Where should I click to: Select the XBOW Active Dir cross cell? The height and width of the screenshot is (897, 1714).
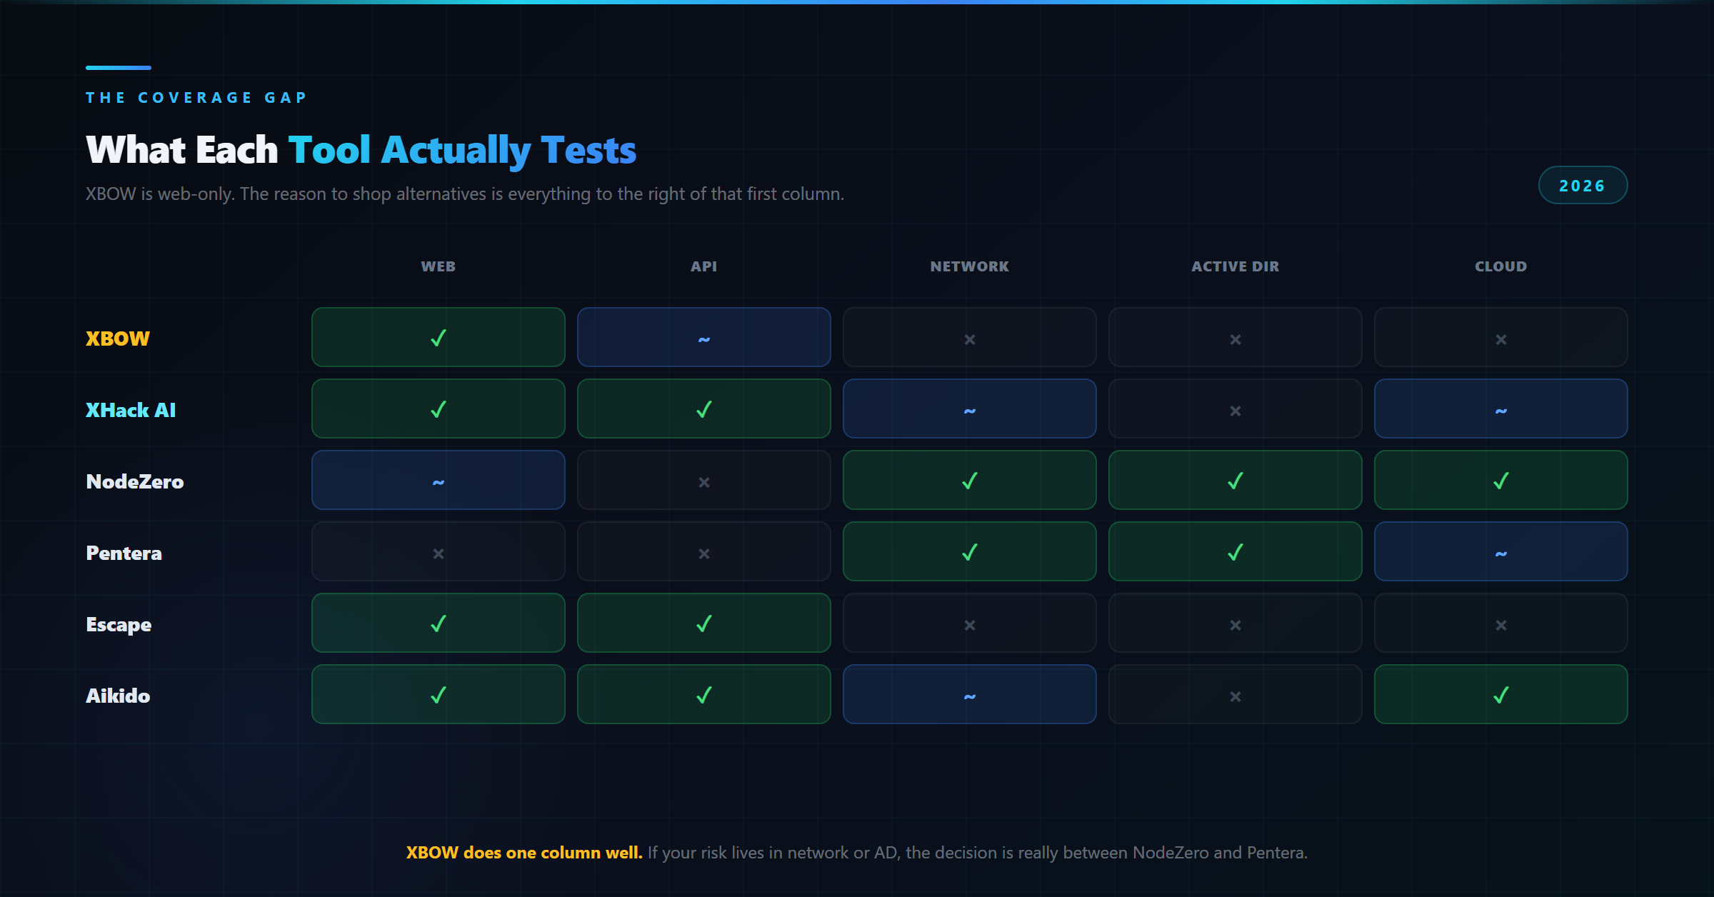tap(1236, 337)
